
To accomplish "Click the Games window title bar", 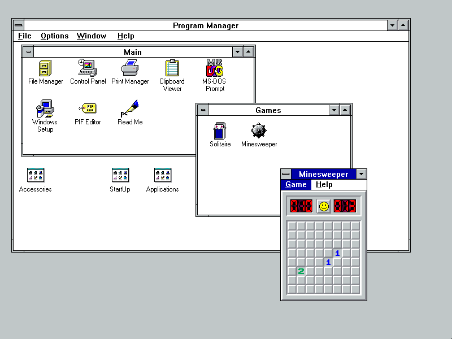I will coord(268,110).
